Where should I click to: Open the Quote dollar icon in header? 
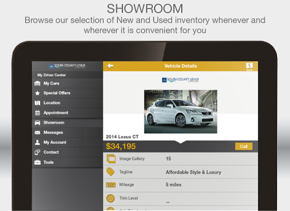pos(249,67)
